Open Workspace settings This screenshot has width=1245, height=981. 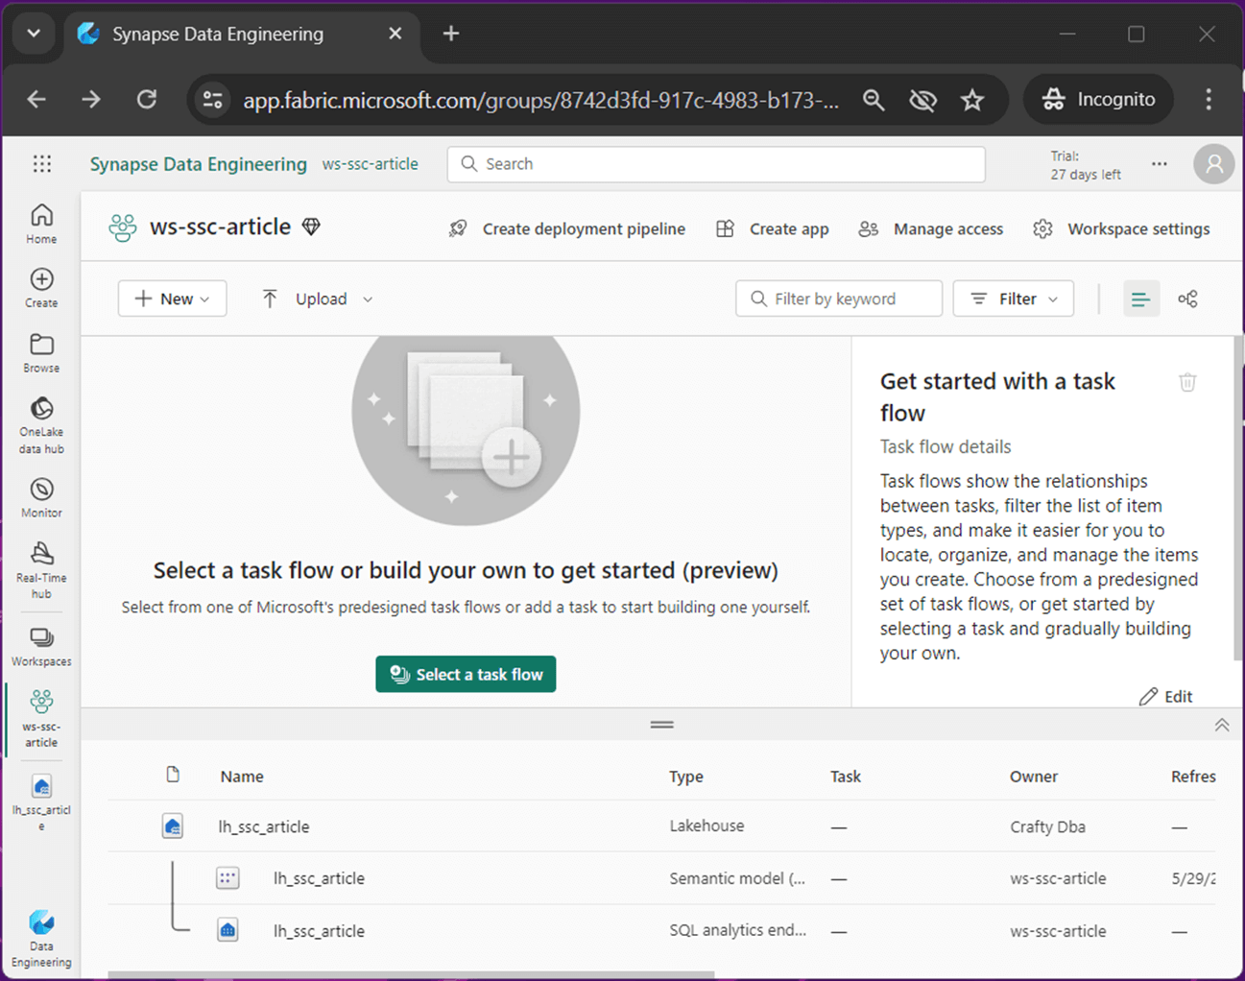pyautogui.click(x=1121, y=229)
